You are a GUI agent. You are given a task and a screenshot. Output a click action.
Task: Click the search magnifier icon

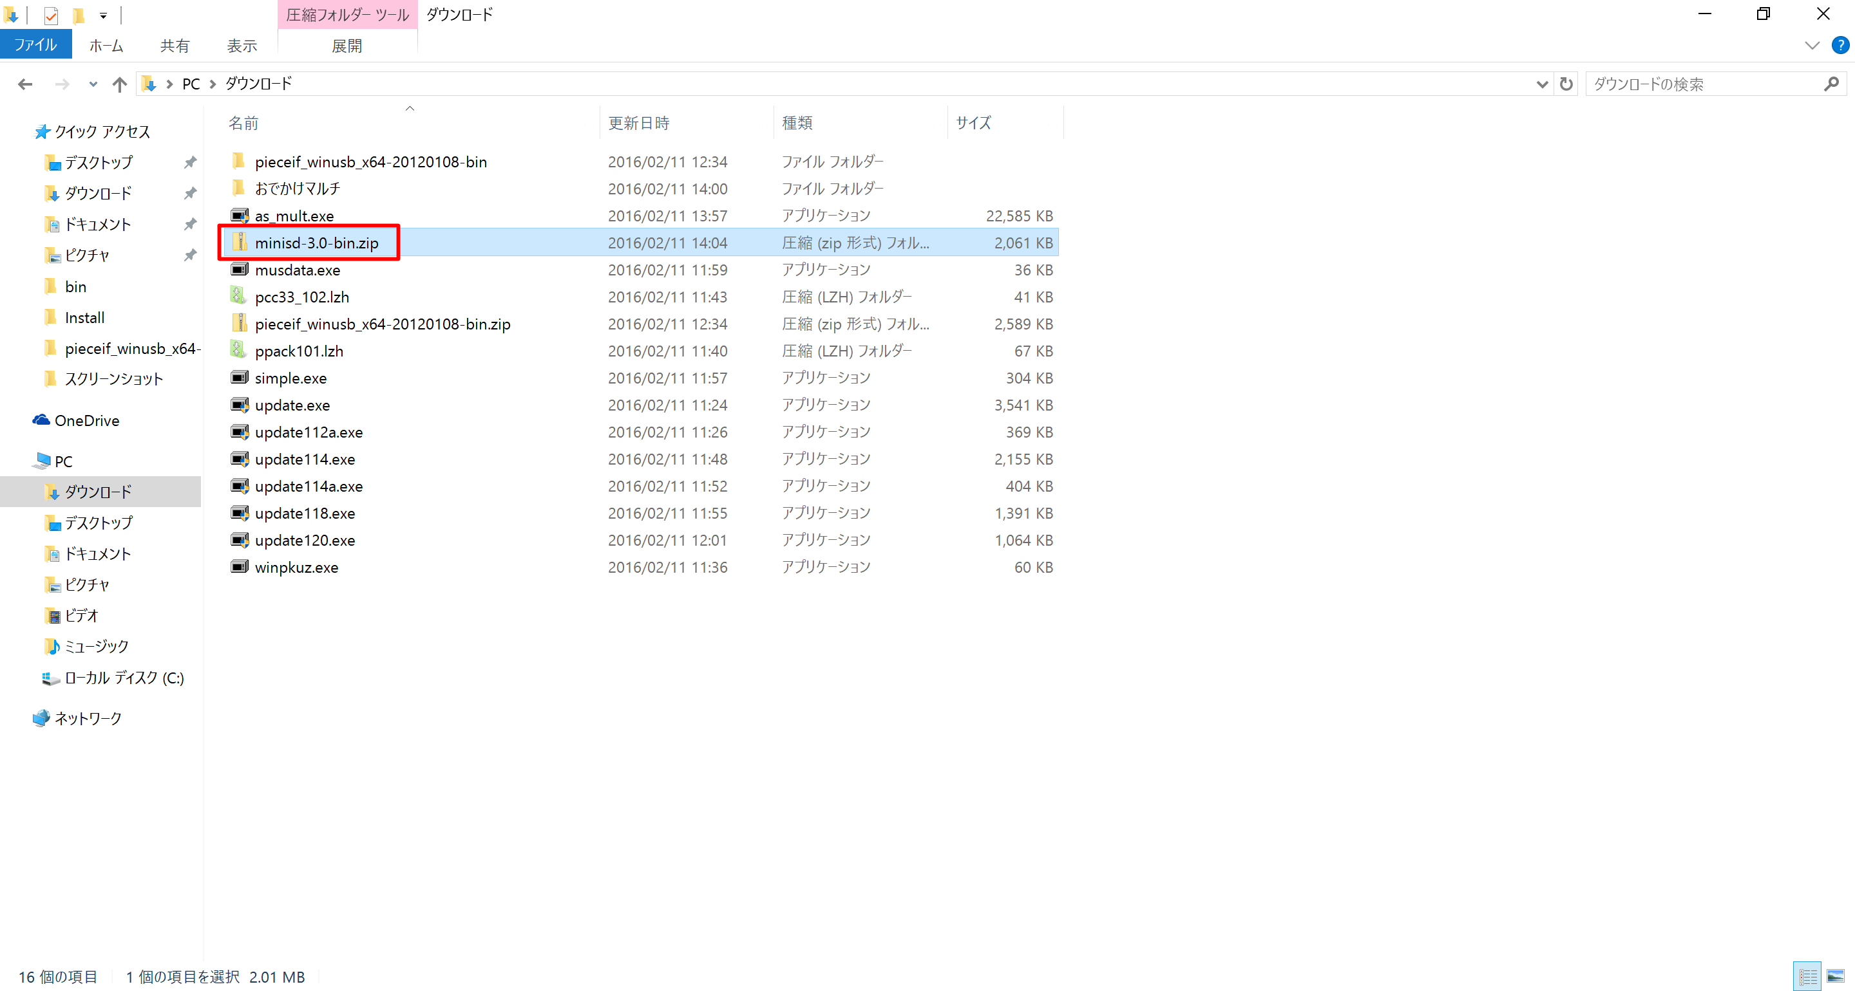(1831, 84)
